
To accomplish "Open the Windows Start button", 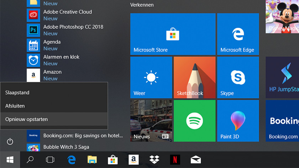I will pos(10,159).
